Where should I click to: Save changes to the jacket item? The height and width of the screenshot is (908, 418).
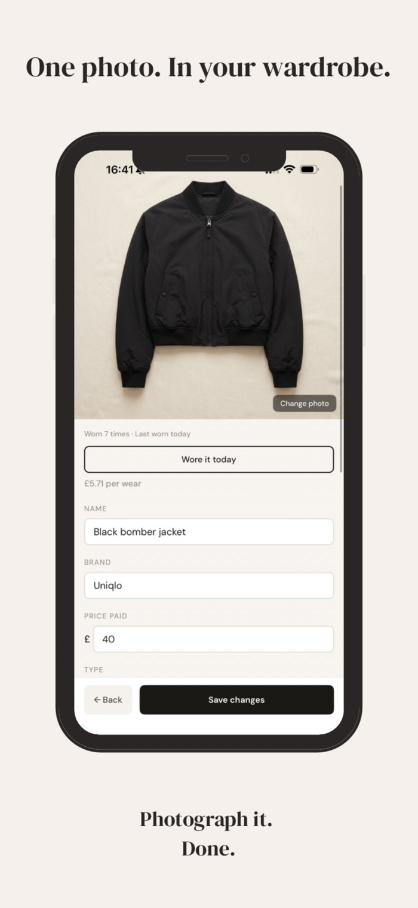(236, 700)
